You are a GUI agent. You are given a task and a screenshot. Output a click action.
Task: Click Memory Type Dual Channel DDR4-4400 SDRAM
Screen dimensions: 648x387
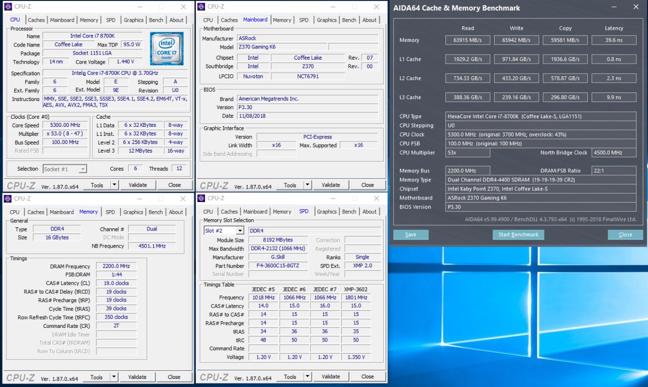point(541,180)
